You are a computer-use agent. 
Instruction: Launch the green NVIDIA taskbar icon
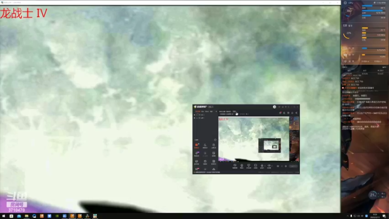57,216
